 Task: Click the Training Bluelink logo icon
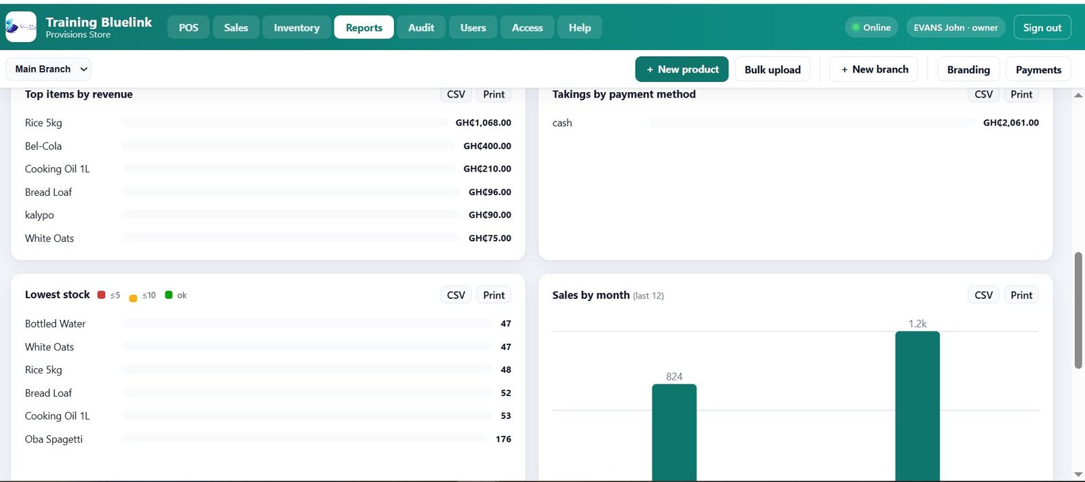[21, 27]
